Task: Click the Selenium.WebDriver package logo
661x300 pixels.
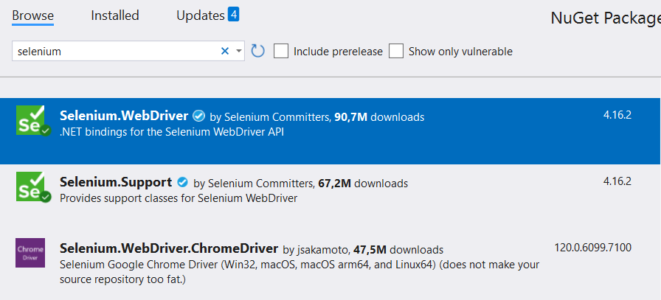Action: [x=33, y=120]
